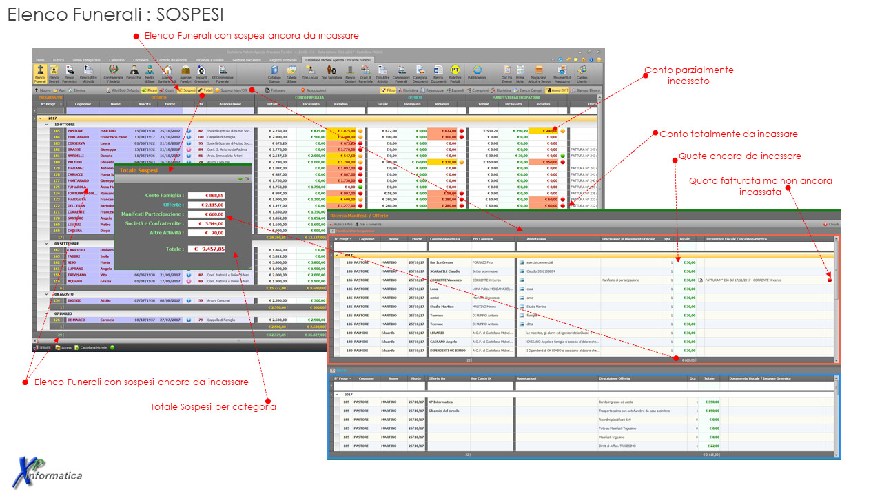Open N° Progr column dropdown in funerals list

click(x=61, y=104)
